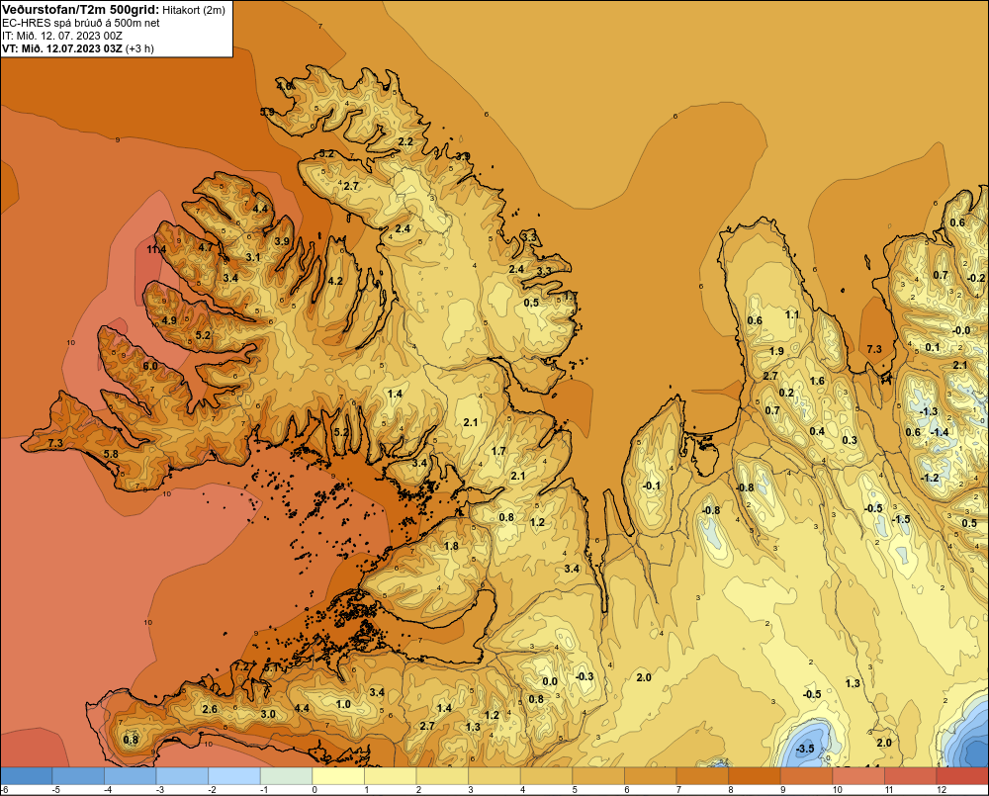Click the -0.0 temperature label

coord(961,330)
